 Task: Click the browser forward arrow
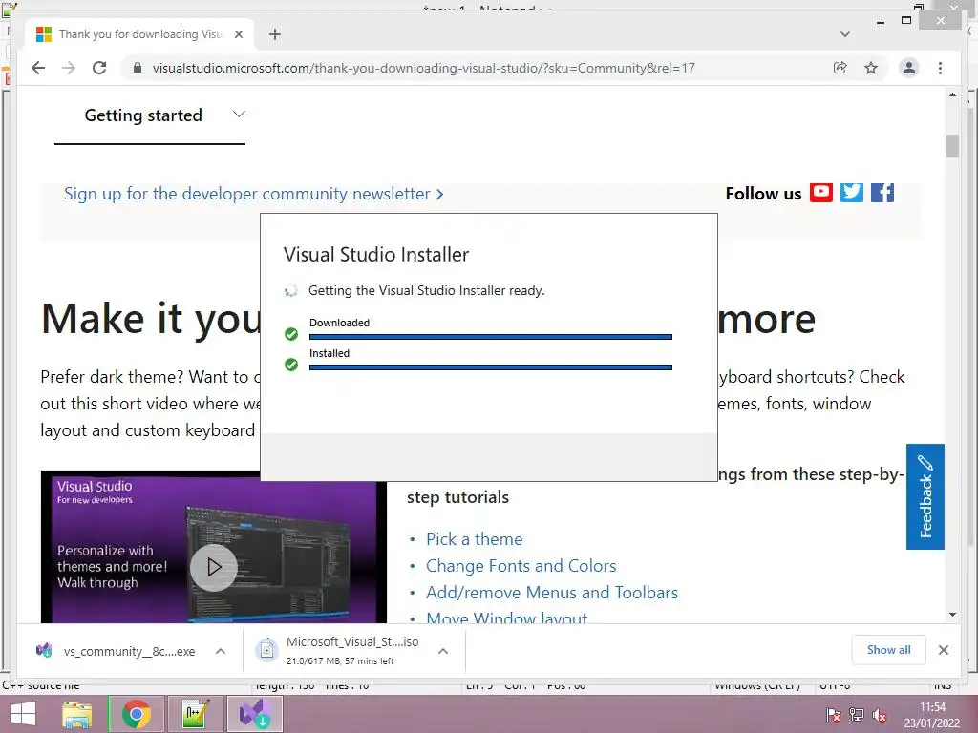coord(69,68)
